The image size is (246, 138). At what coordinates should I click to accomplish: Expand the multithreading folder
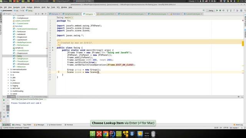click(8, 91)
